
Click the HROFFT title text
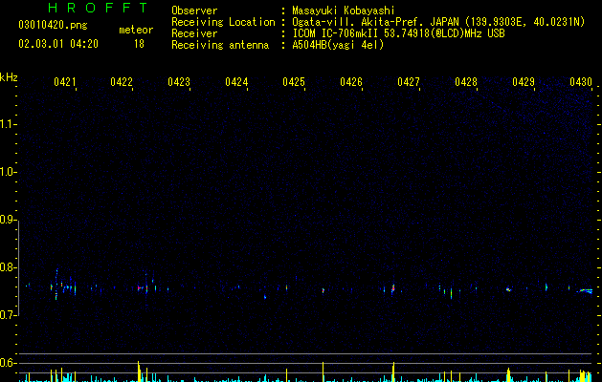pyautogui.click(x=98, y=8)
